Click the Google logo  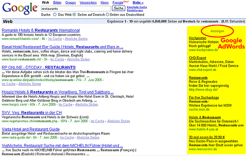tap(20, 9)
